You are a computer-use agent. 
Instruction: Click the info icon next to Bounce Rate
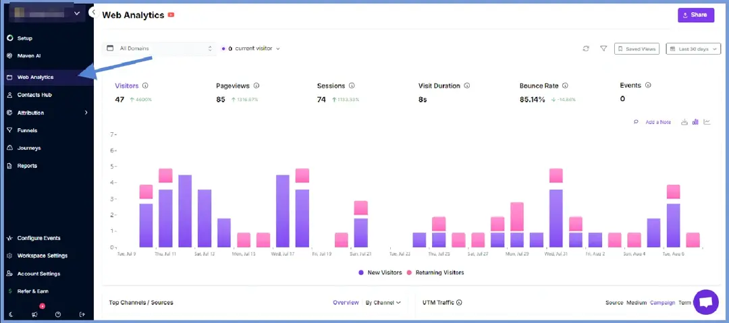[564, 86]
